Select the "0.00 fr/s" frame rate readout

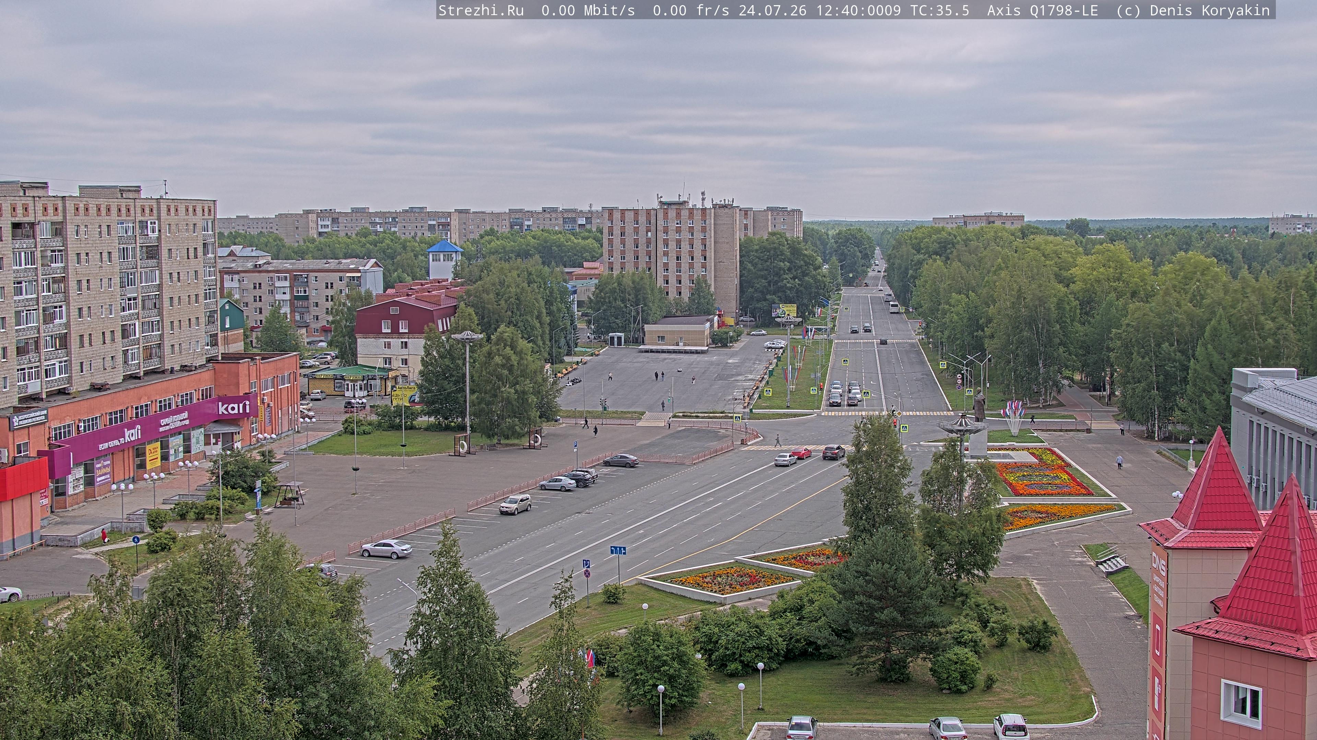coord(691,11)
